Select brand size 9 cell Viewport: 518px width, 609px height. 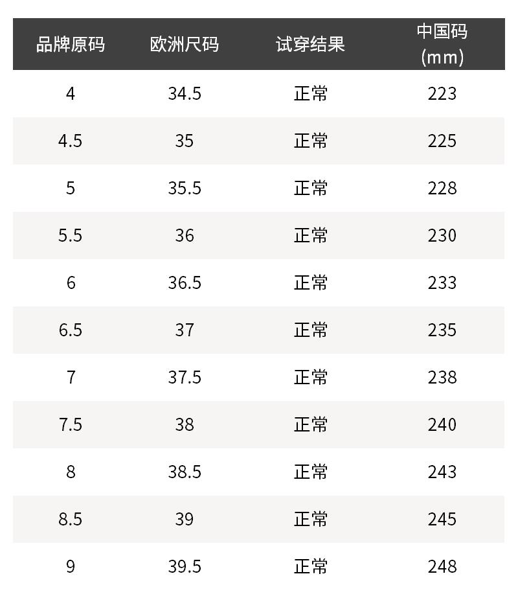[x=71, y=567]
